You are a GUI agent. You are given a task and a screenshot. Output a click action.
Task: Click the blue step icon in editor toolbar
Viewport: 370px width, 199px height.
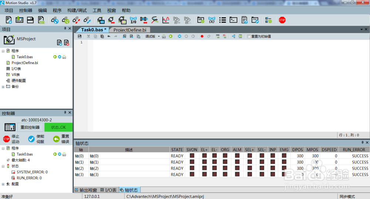pos(179,36)
